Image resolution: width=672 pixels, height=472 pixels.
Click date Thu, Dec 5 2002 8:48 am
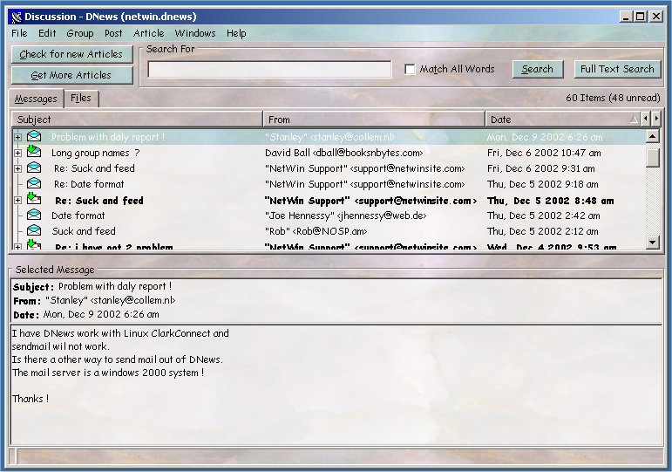551,201
